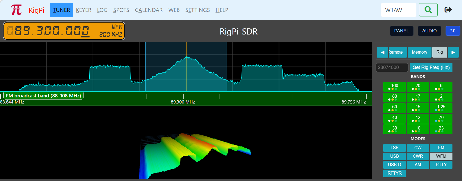Screen dimensions: 462x181
Task: Select the 17 meter band
Action: pos(418,97)
